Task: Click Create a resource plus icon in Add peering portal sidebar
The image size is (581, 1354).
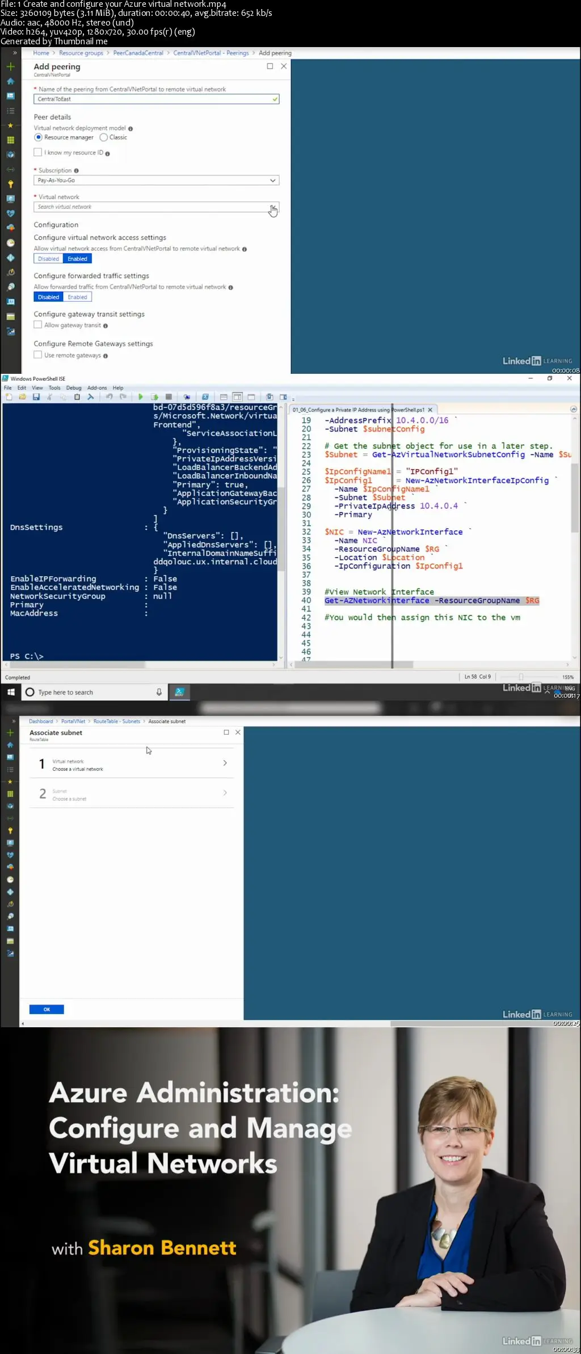Action: click(x=10, y=66)
